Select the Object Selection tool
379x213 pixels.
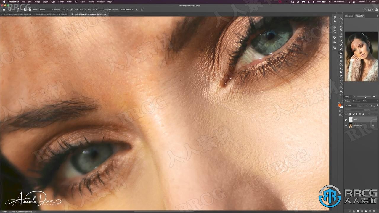point(341,30)
